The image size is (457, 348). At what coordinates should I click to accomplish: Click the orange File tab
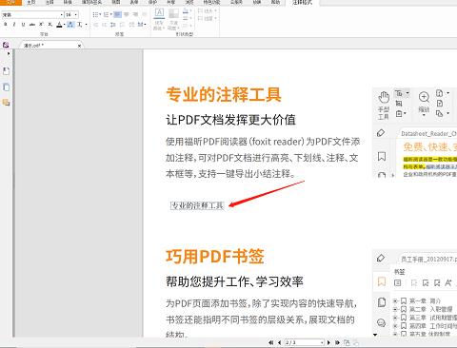click(x=10, y=2)
